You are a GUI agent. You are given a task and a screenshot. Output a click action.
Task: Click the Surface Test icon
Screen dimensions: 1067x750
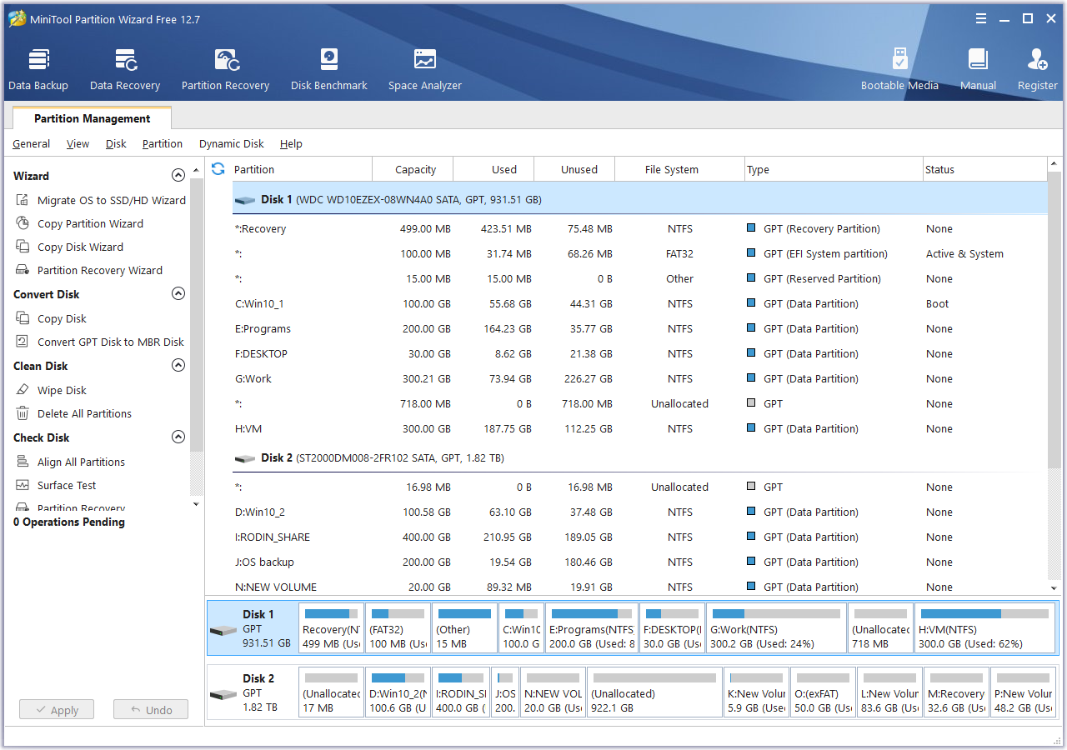pos(23,485)
